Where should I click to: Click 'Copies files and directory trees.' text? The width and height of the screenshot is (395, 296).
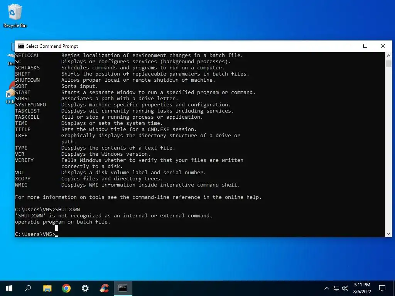tap(112, 179)
